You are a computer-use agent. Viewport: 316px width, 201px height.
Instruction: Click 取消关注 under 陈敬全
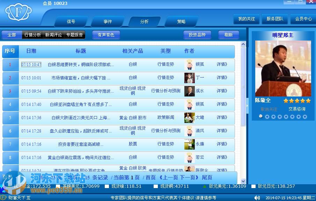pyautogui.click(x=269, y=109)
